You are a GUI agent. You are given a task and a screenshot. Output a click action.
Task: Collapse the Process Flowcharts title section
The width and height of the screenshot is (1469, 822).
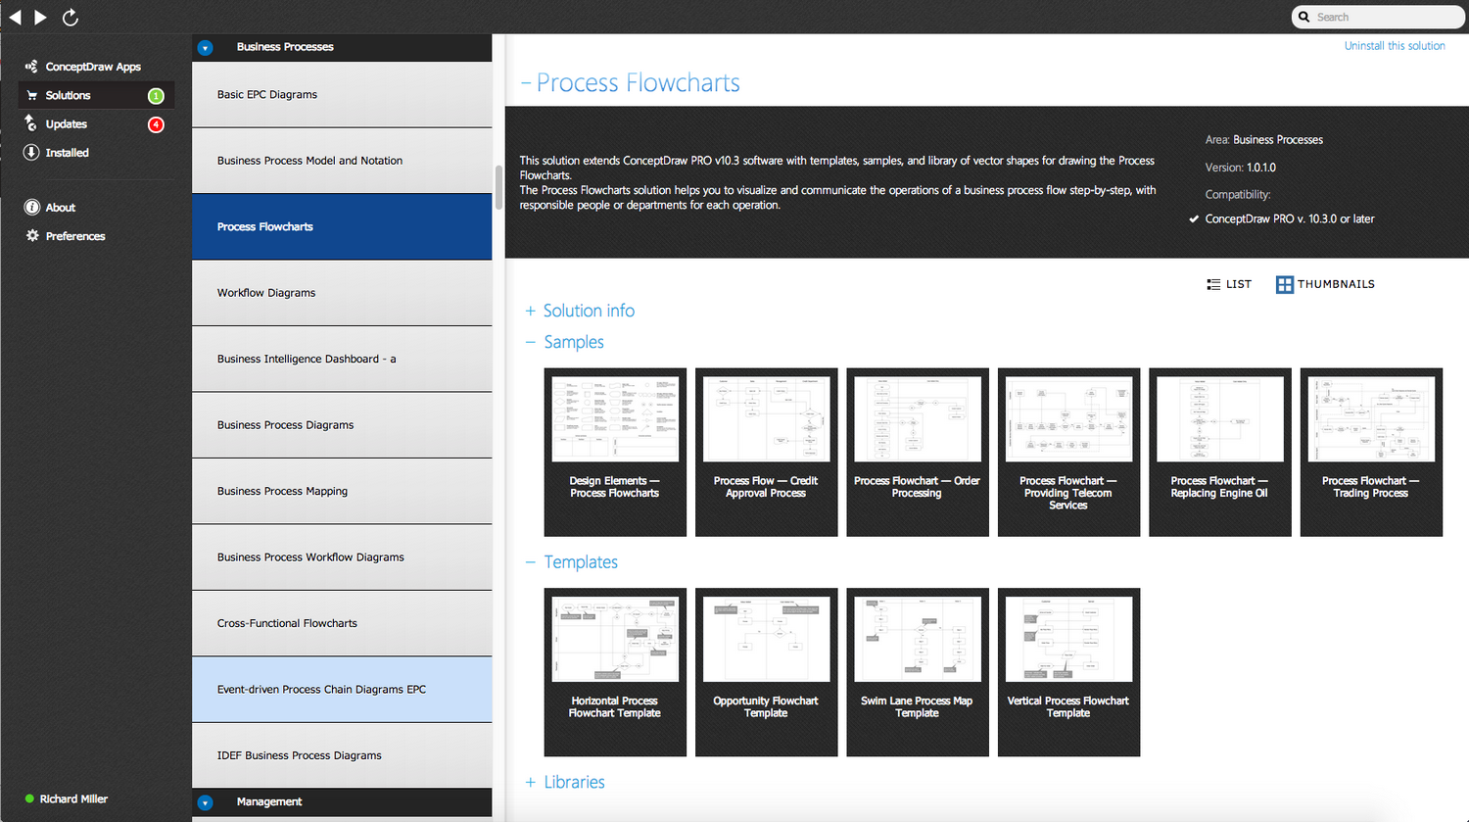pyautogui.click(x=526, y=83)
